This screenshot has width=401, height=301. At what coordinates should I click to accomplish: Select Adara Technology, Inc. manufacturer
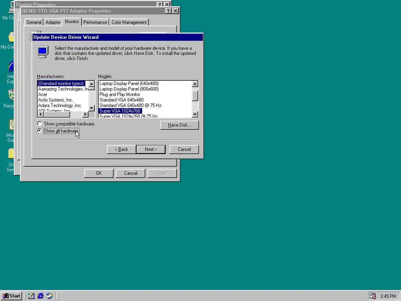click(60, 105)
